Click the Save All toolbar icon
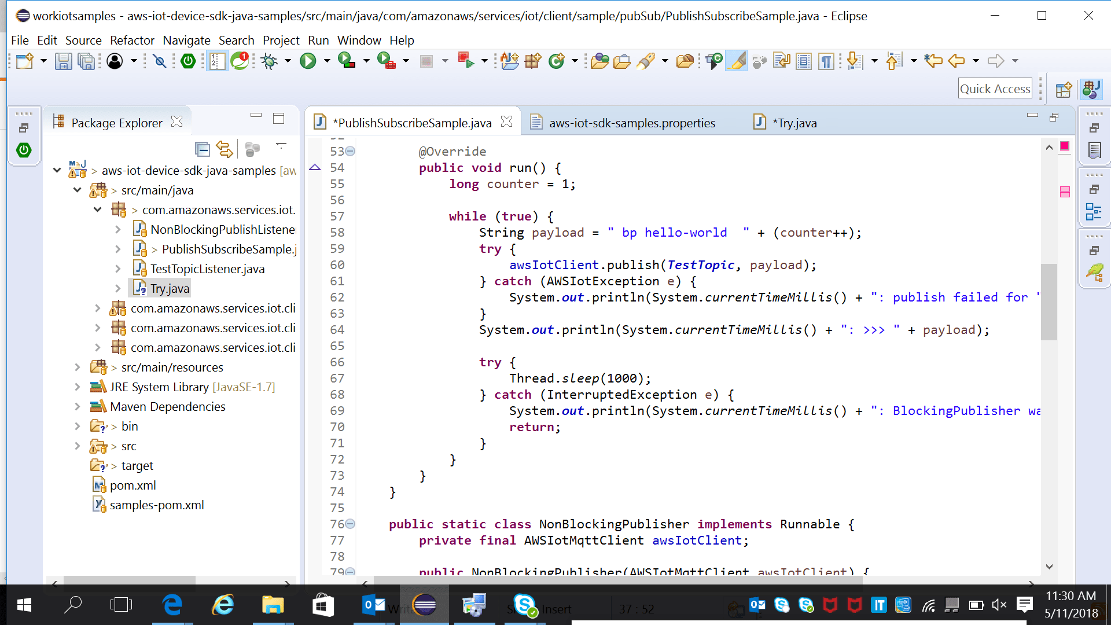 point(86,61)
